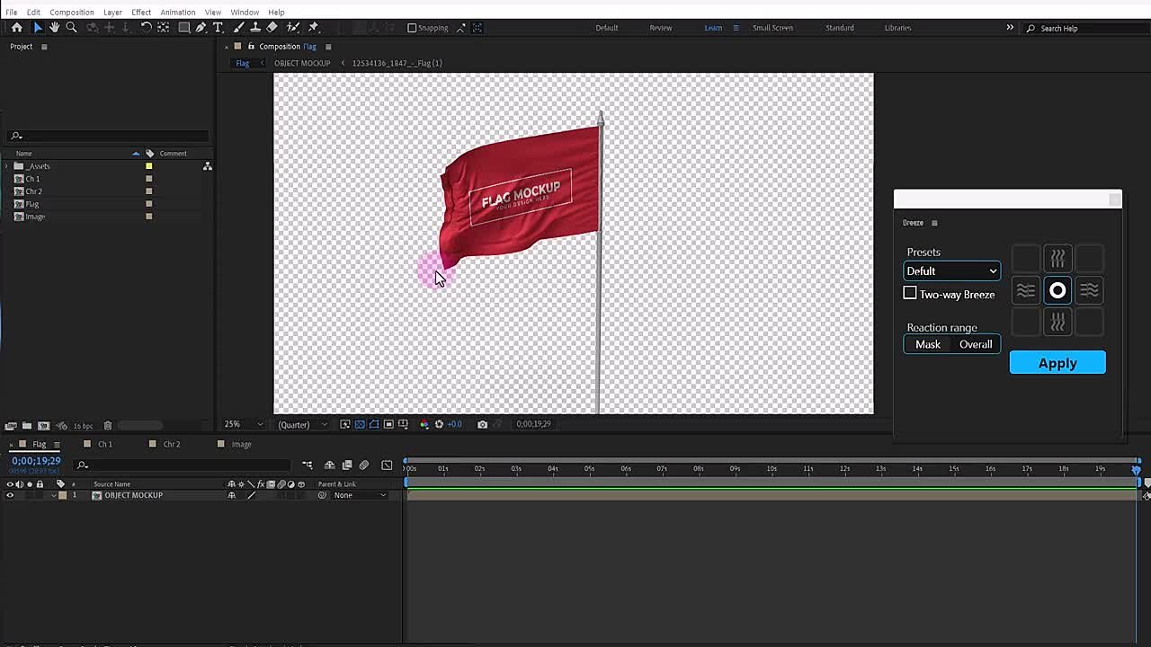Viewport: 1151px width, 647px height.
Task: Toggle Shy layers switch in the timeline
Action: pyautogui.click(x=329, y=465)
